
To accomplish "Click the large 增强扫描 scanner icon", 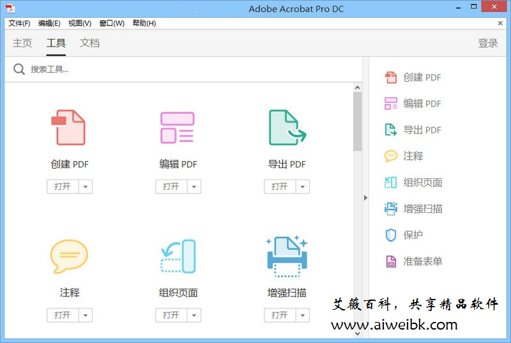I will tap(287, 256).
